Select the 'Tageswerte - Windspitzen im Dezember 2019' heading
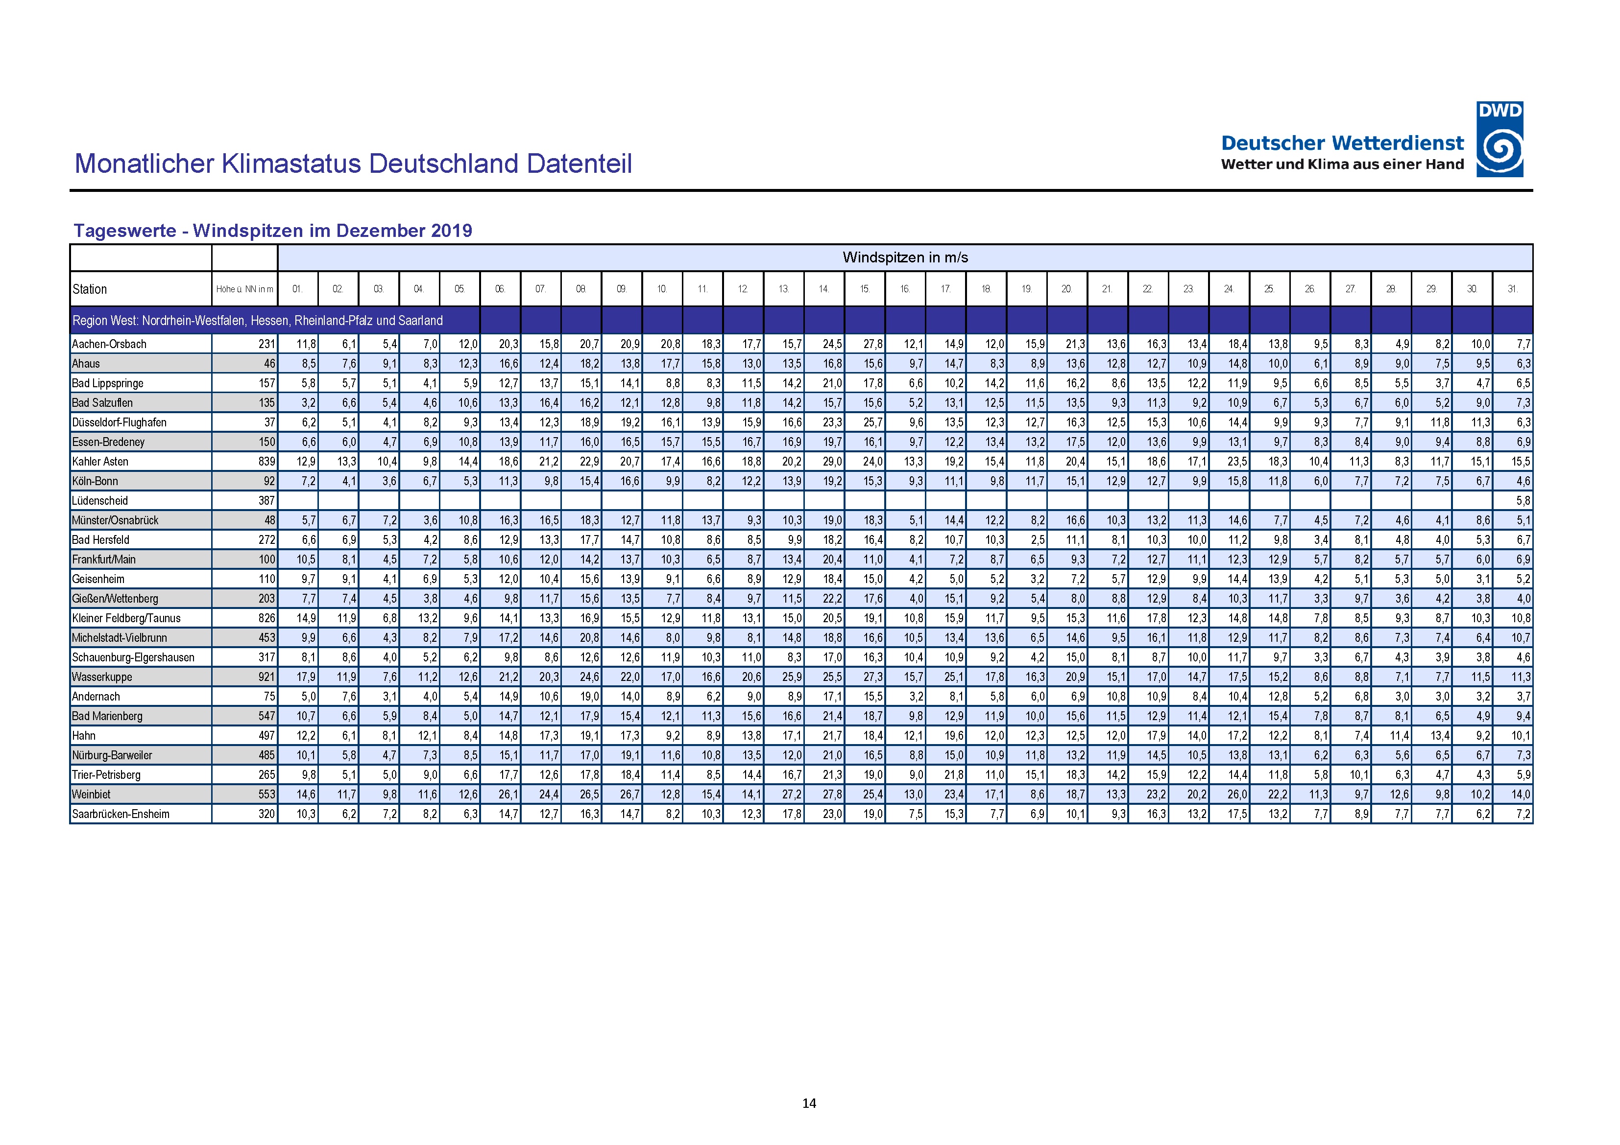This screenshot has height=1145, width=1620. 273,231
